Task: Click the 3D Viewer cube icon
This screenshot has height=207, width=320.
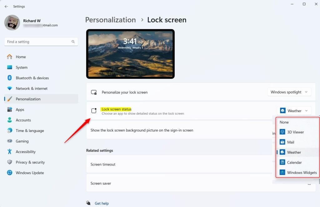Action: tap(282, 132)
